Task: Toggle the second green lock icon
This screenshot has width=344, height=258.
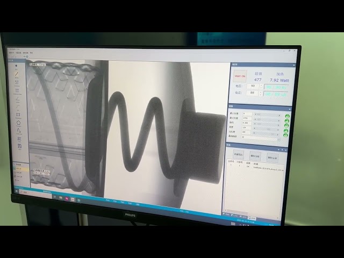Action: click(x=286, y=121)
